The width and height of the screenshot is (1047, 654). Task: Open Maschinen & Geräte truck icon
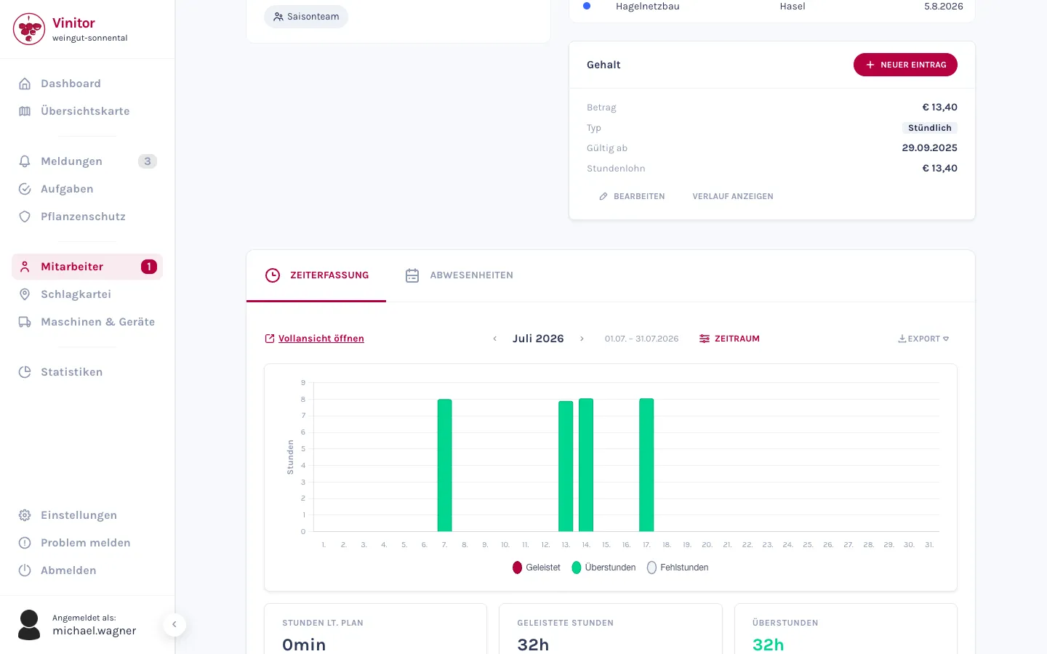tap(25, 322)
